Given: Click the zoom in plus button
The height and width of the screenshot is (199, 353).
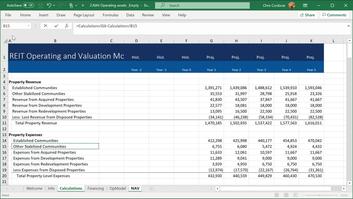Looking at the screenshot, I should [x=336, y=195].
